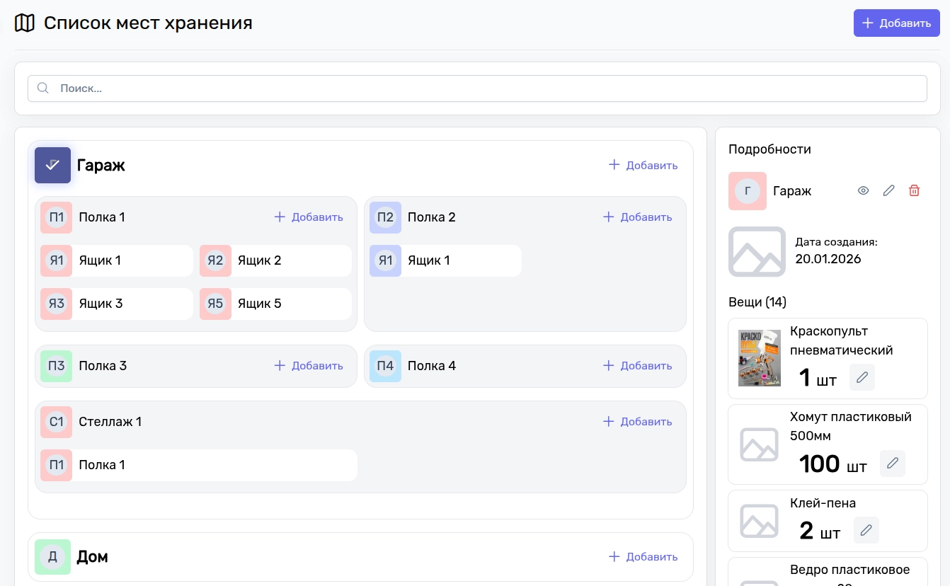This screenshot has width=950, height=586.
Task: Open the Краскопульт пневматический product thumbnail
Action: (760, 358)
